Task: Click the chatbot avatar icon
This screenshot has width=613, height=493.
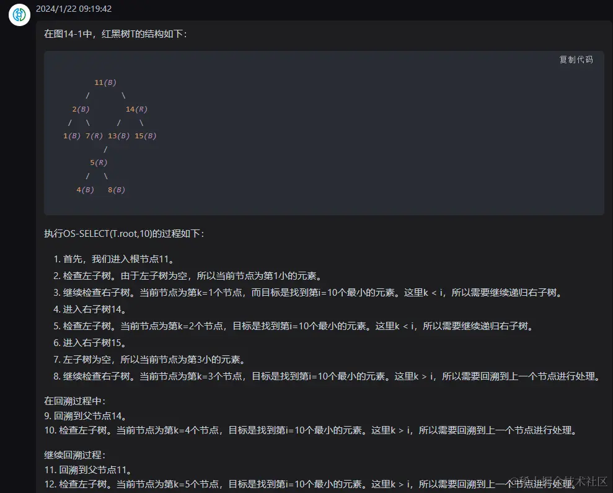Action: click(19, 15)
